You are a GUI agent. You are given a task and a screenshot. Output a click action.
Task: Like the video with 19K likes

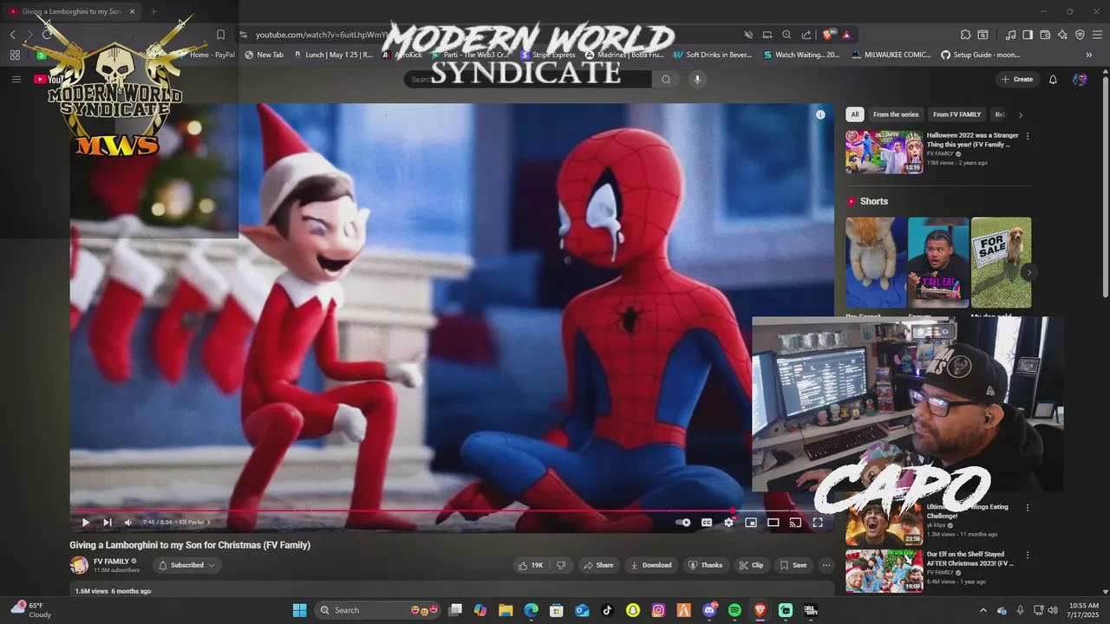530,565
